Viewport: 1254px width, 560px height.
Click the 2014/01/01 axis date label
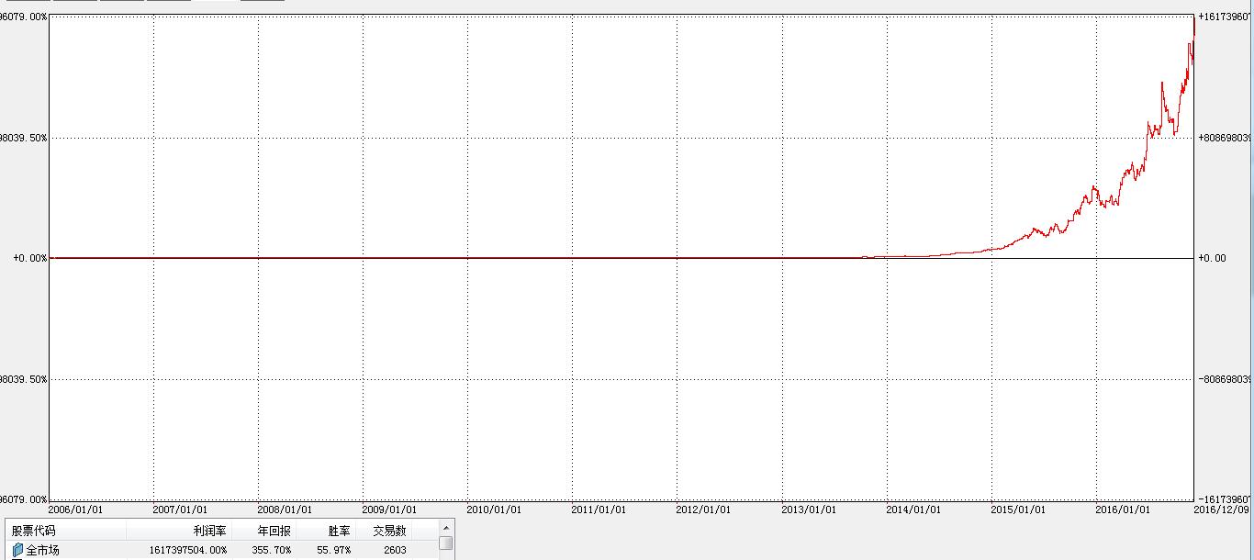(913, 509)
